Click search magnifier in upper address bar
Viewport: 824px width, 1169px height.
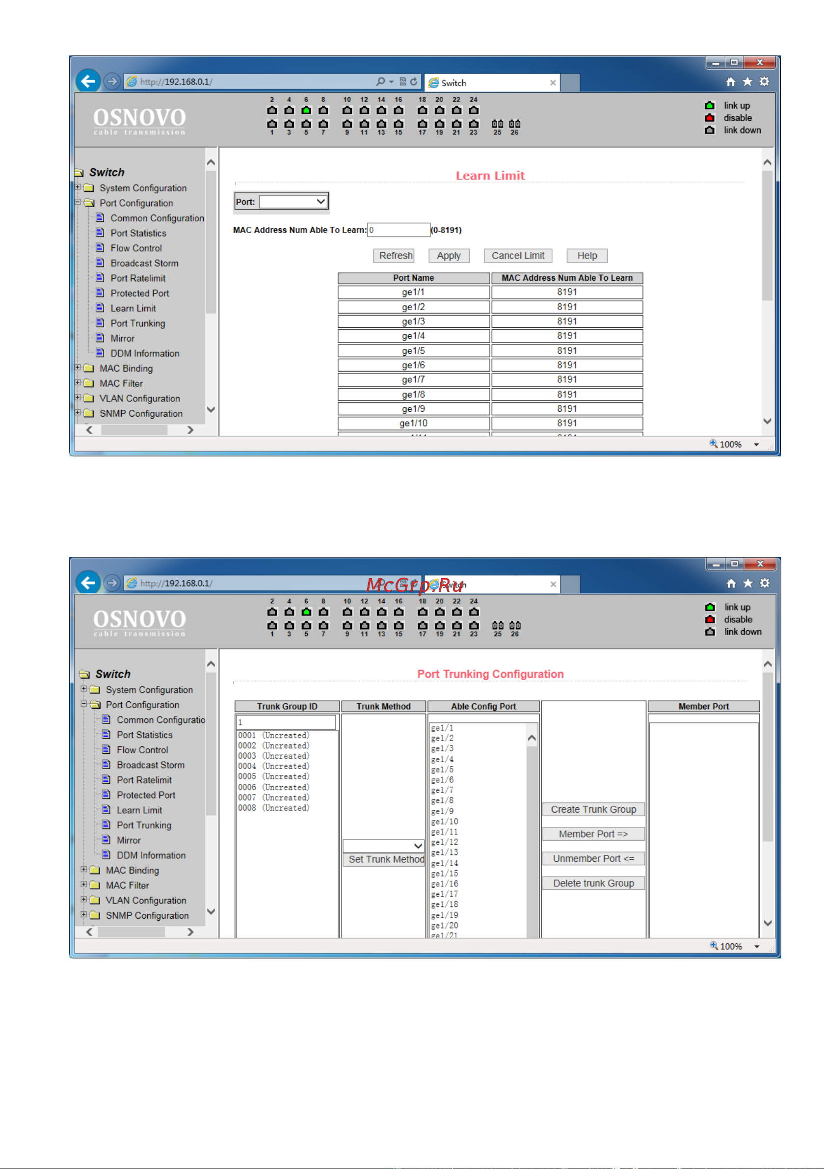point(380,81)
